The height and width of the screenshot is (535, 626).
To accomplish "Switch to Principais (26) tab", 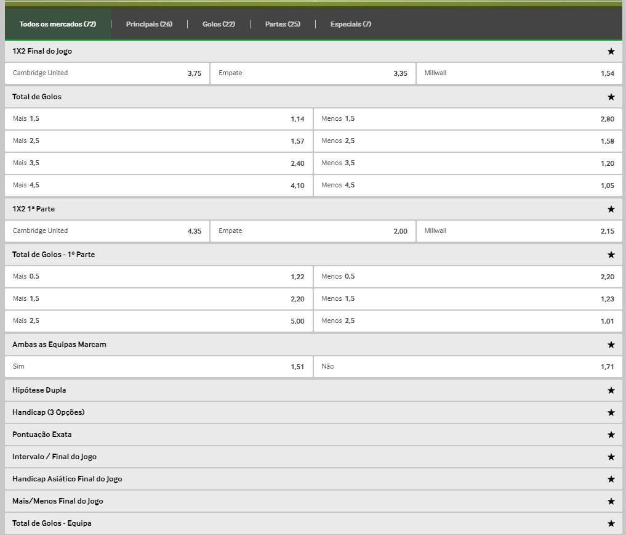I will click(x=150, y=24).
